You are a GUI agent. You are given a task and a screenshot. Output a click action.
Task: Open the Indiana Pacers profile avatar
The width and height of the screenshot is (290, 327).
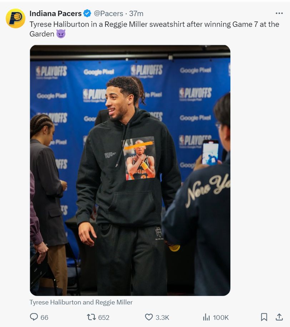tap(15, 18)
